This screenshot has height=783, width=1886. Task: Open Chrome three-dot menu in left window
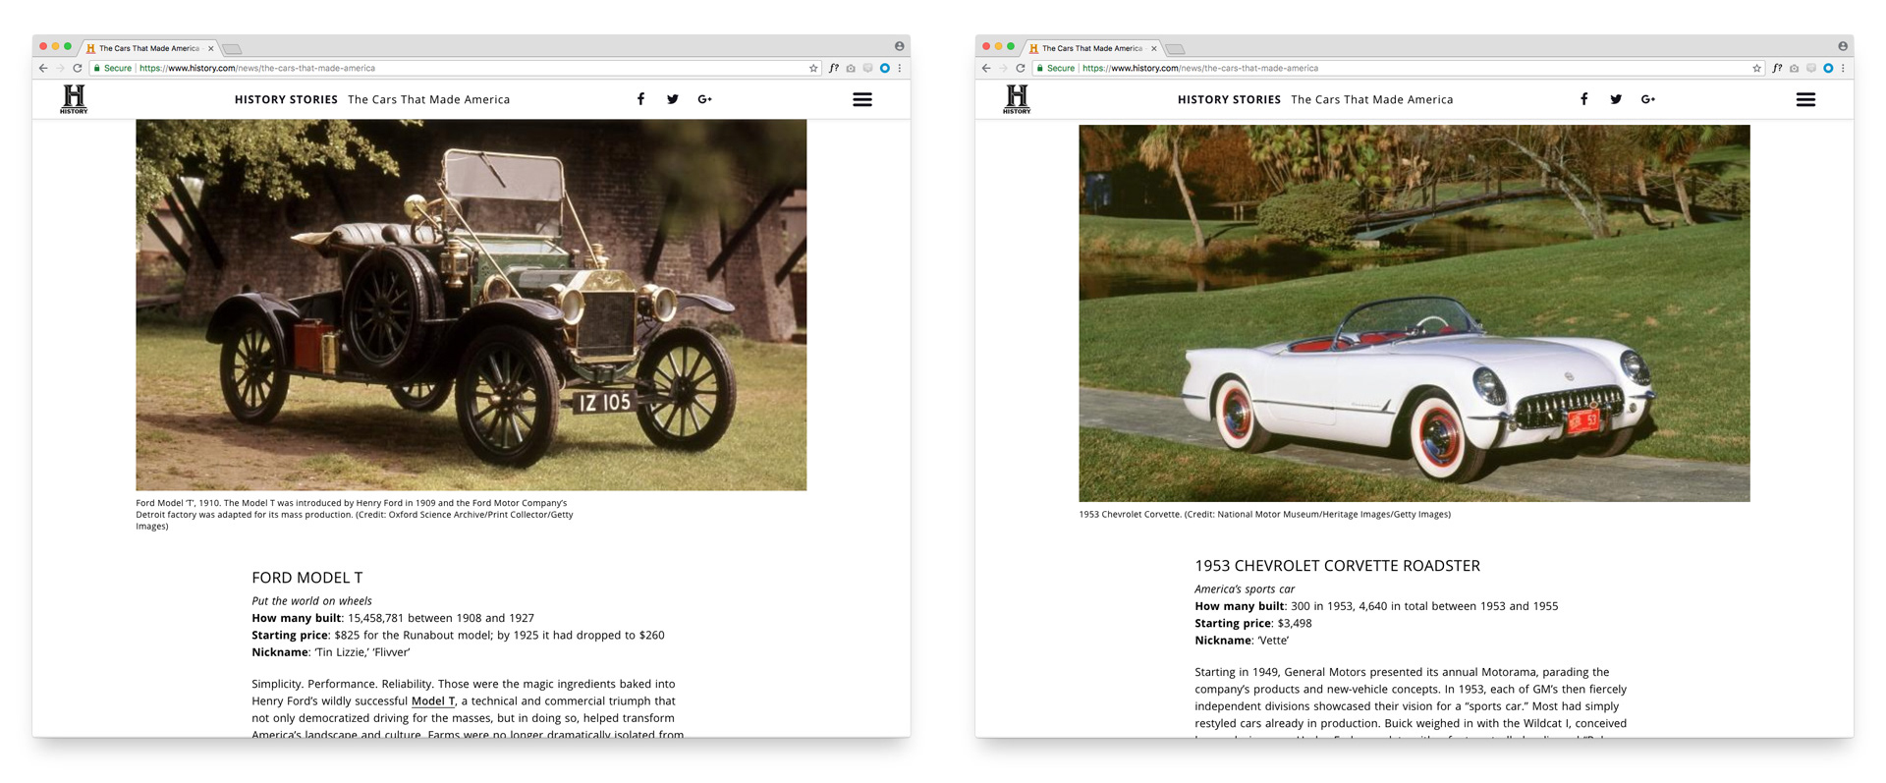pyautogui.click(x=900, y=68)
